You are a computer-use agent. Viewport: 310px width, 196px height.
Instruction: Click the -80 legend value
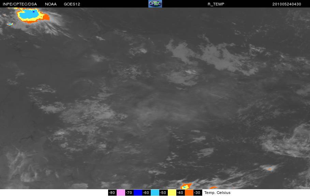(112, 193)
